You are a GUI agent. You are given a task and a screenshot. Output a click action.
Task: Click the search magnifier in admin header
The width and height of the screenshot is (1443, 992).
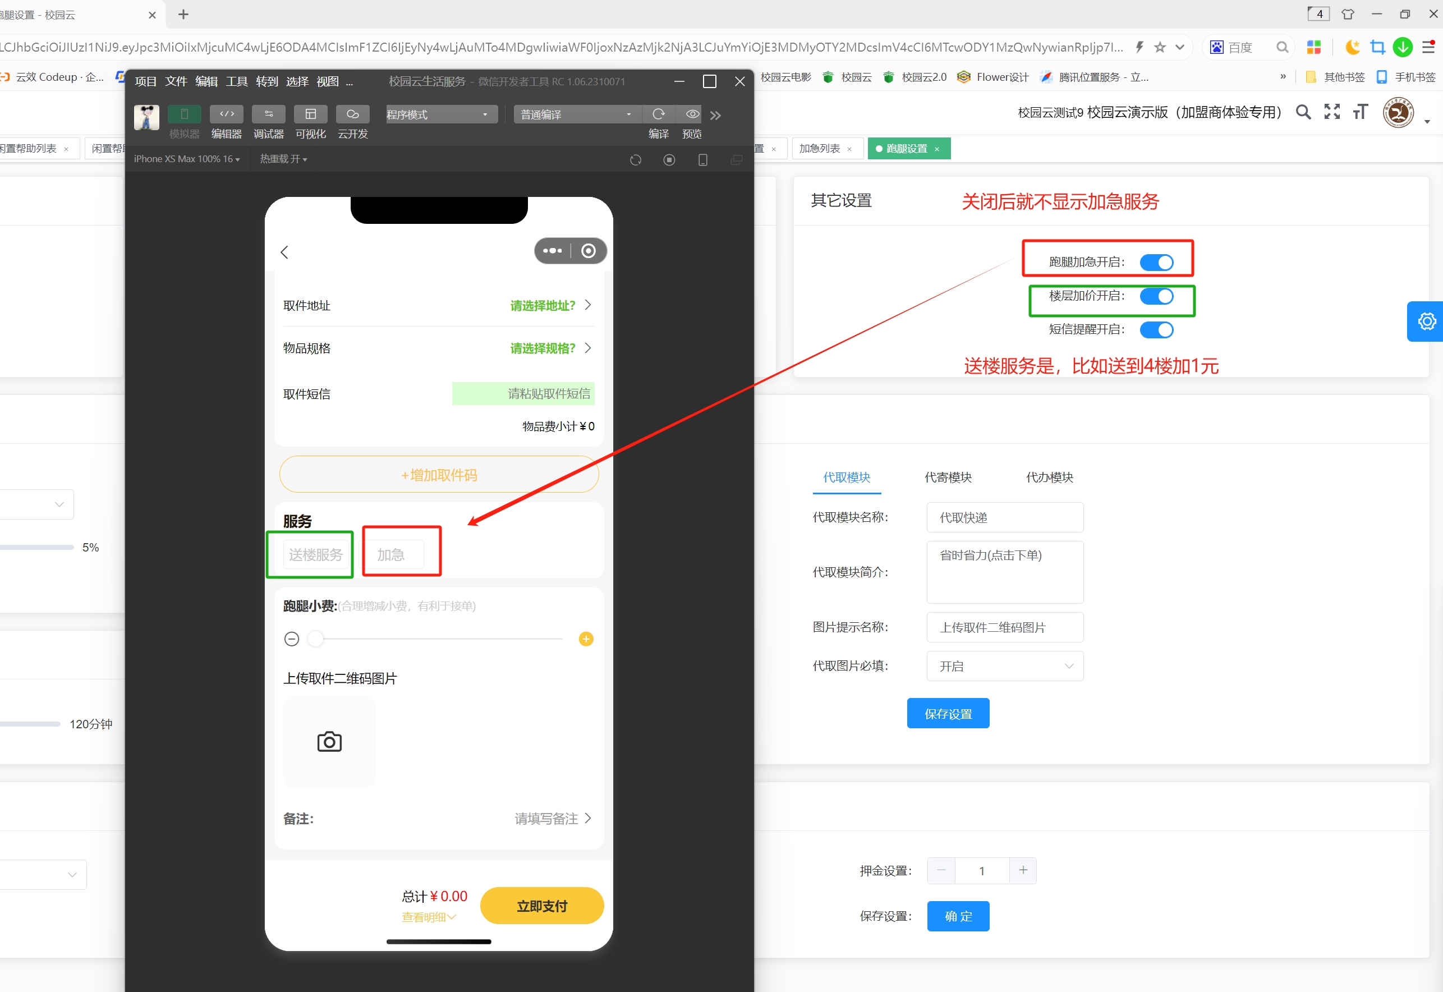pyautogui.click(x=1303, y=112)
